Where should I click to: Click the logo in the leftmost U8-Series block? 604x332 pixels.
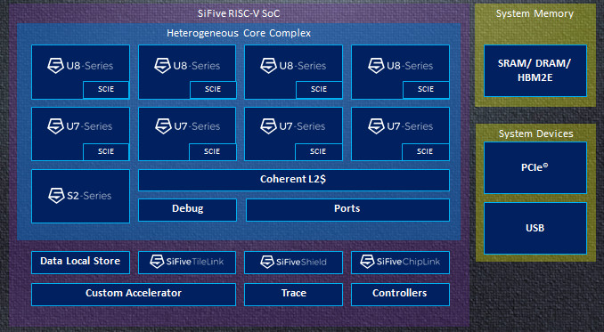click(x=55, y=65)
